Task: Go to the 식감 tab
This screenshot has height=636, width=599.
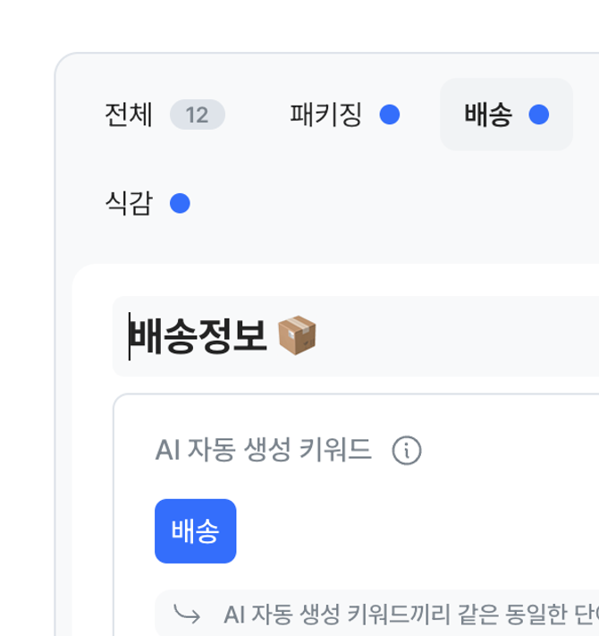Action: 130,204
